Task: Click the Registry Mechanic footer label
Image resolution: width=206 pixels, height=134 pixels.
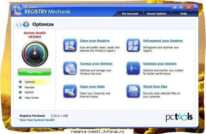Action: (x=32, y=116)
